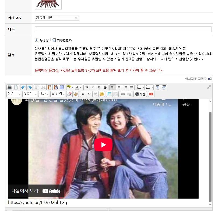Insert a table
Viewport: 215px width, 211px height.
[109, 94]
